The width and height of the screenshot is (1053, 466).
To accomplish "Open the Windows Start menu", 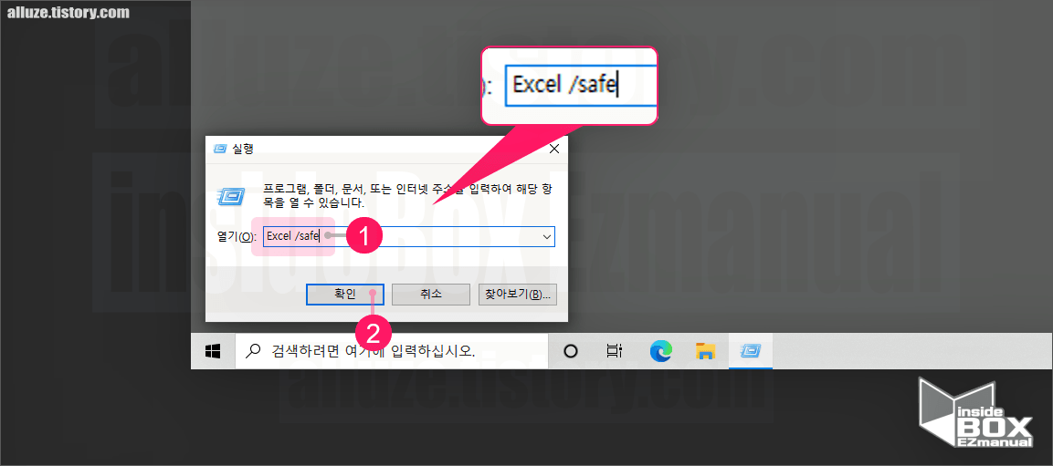I will (x=213, y=351).
